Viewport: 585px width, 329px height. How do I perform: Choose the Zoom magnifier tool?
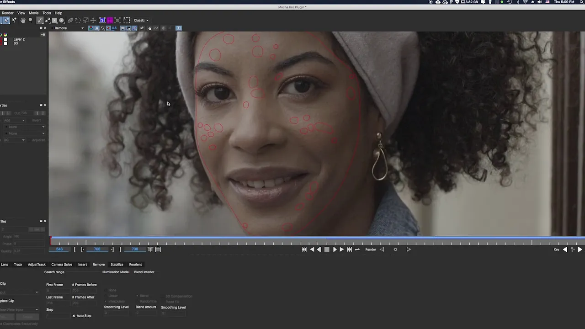[x=30, y=20]
